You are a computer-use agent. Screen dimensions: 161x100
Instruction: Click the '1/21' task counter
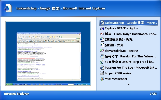[x=153, y=94]
